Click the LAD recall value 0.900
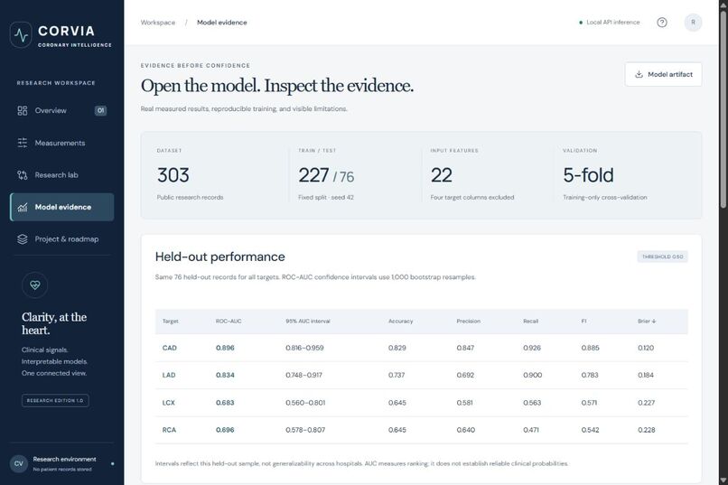Viewport: 728px width, 485px height. pos(533,375)
